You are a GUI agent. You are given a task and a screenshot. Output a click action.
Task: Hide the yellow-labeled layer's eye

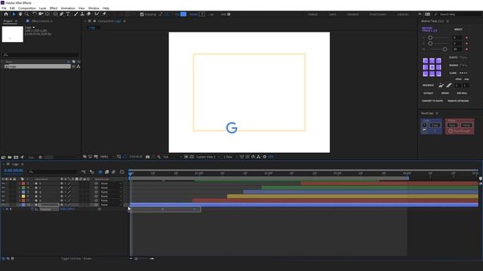point(3,196)
